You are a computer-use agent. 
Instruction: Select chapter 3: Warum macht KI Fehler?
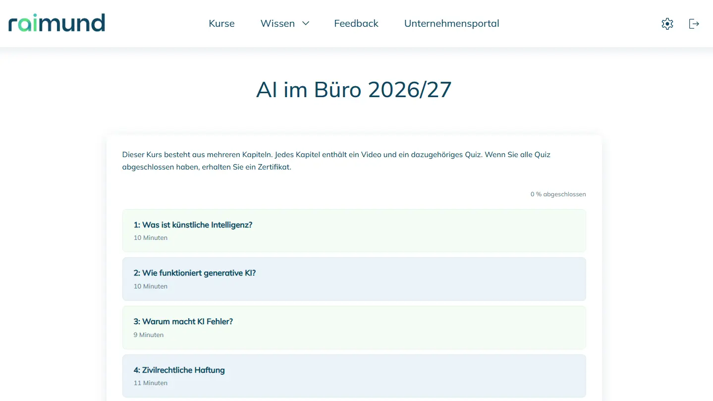point(354,328)
